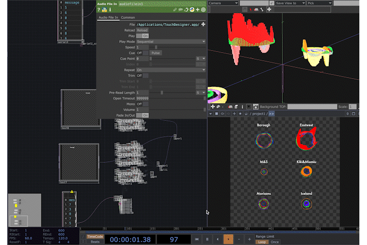Pause the timeline playback
The height and width of the screenshot is (245, 367).
pos(207,239)
